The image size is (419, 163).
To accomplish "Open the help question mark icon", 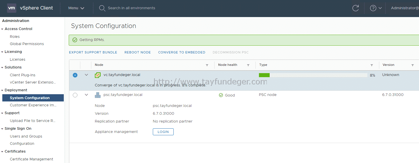I will pos(373,8).
